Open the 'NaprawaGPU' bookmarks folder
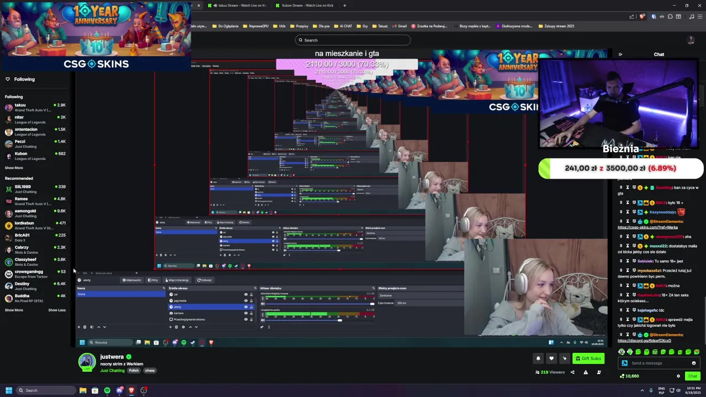This screenshot has height=397, width=706. click(x=255, y=26)
